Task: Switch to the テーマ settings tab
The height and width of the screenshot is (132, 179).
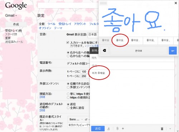Action: (x=58, y=28)
